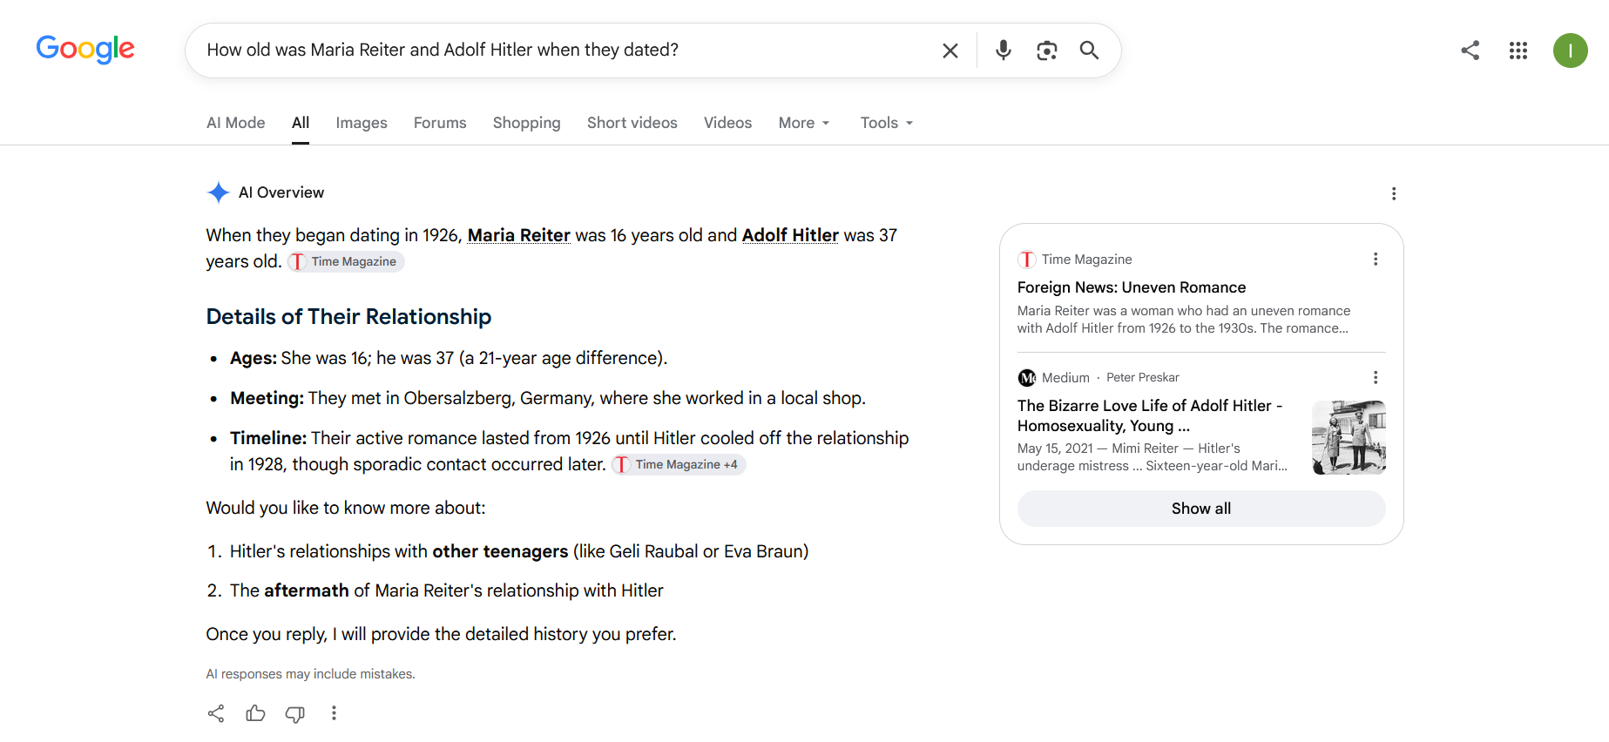Follow the Maria Reiter link
The image size is (1609, 742).
click(519, 235)
